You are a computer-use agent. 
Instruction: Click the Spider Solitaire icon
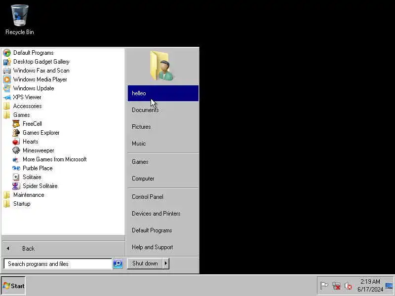pos(16,186)
